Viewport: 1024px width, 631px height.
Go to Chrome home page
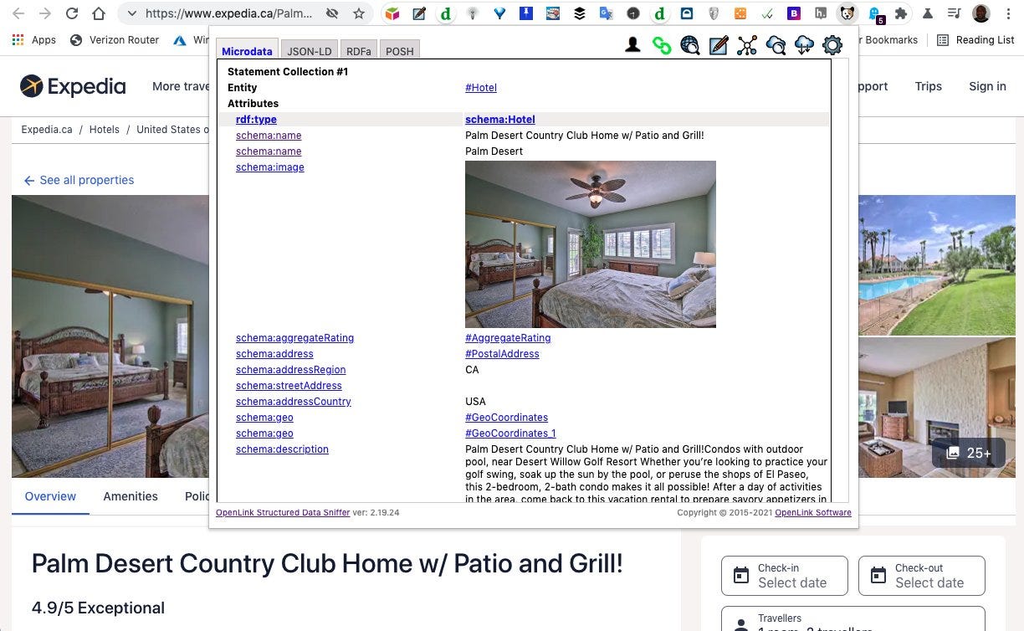[x=99, y=13]
